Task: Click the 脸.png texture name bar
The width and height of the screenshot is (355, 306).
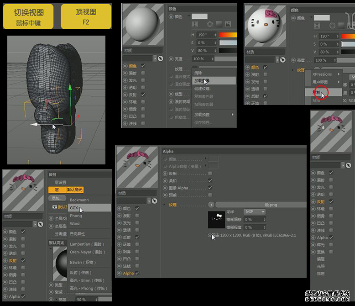Action: coord(261,205)
